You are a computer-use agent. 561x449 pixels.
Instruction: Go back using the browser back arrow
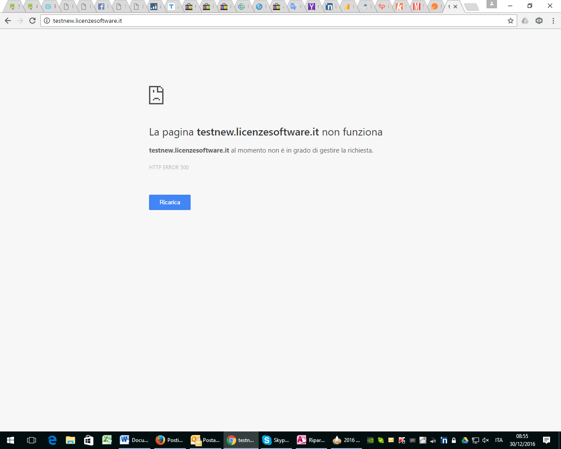click(8, 21)
